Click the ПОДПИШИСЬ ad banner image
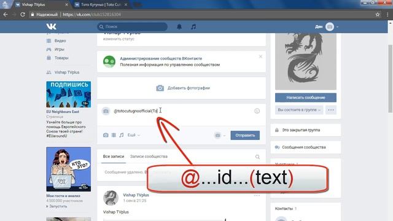This screenshot has width=393, height=221. [x=68, y=94]
